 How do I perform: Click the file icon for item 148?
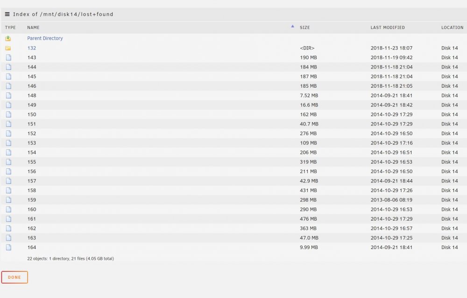point(8,96)
